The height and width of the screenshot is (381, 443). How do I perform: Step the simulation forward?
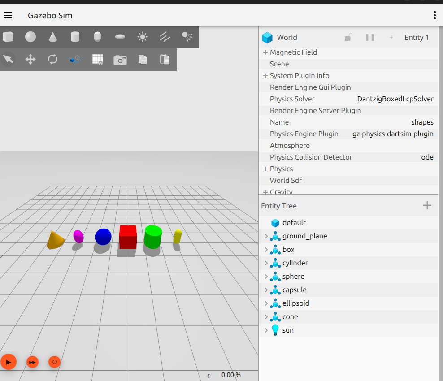(32, 362)
